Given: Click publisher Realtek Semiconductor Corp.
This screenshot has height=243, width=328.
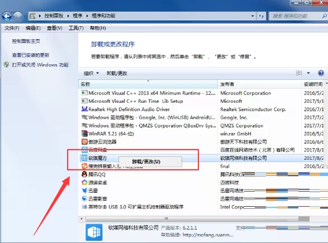Looking at the screenshot, I should (253, 109).
